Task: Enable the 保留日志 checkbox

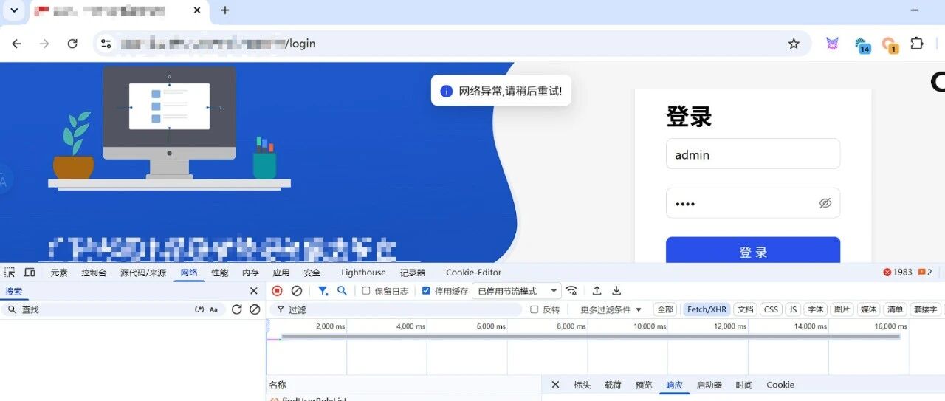Action: click(366, 291)
